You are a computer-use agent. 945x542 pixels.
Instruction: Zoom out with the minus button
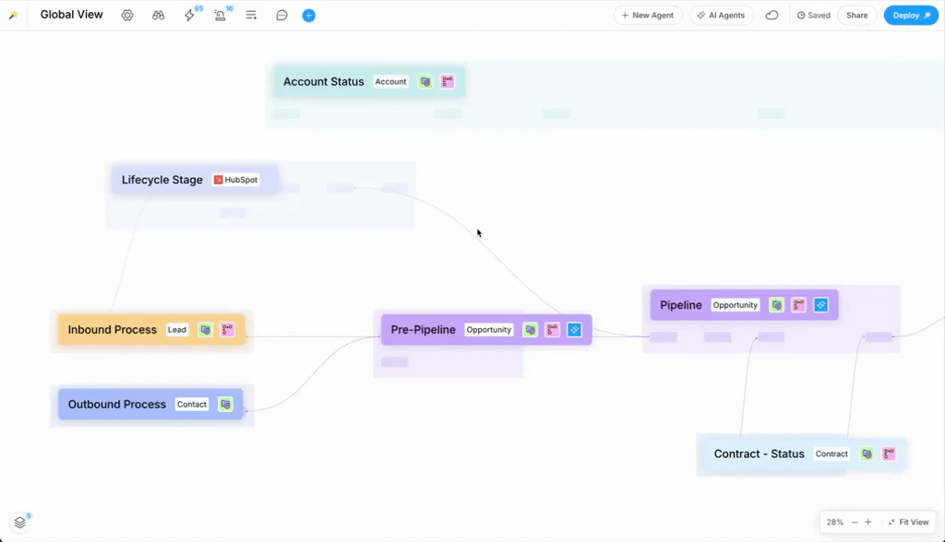[855, 522]
